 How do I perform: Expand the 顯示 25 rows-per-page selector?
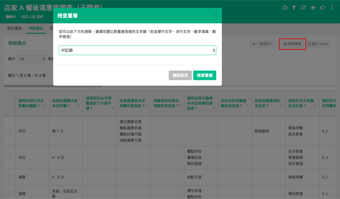[x=32, y=59]
